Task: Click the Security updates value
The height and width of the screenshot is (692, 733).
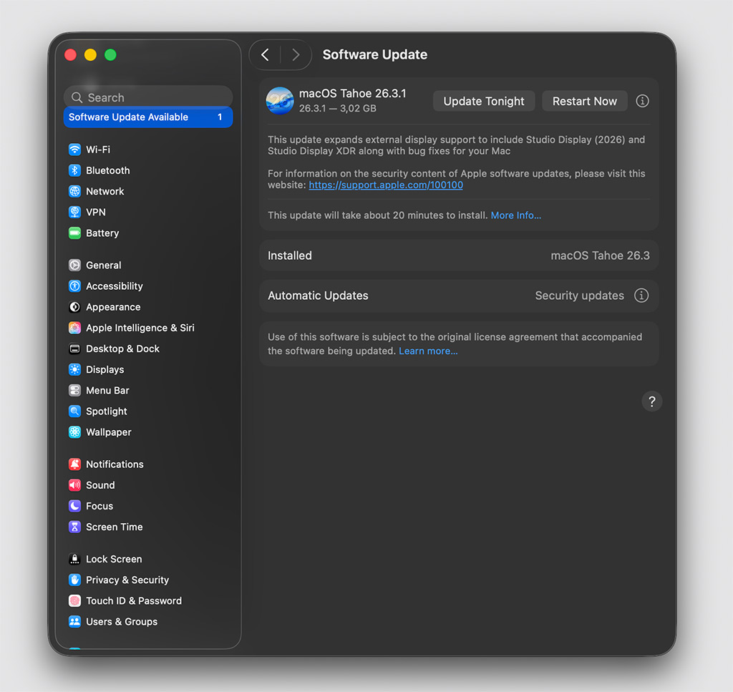Action: tap(579, 296)
